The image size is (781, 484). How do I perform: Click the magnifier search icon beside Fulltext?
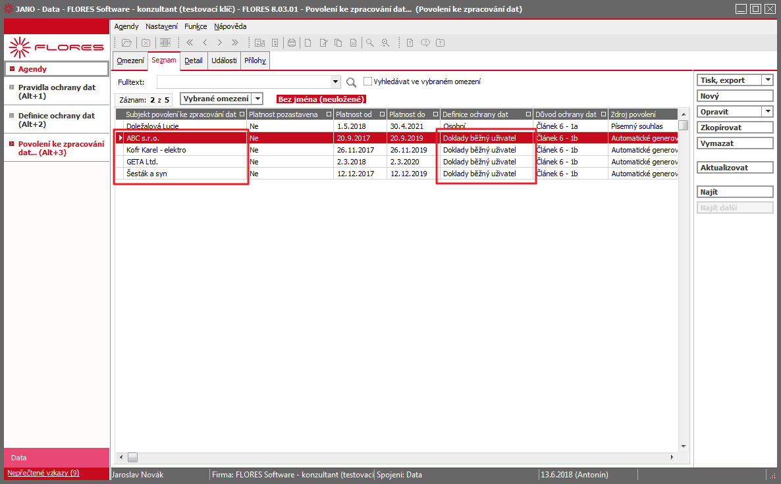coord(351,82)
